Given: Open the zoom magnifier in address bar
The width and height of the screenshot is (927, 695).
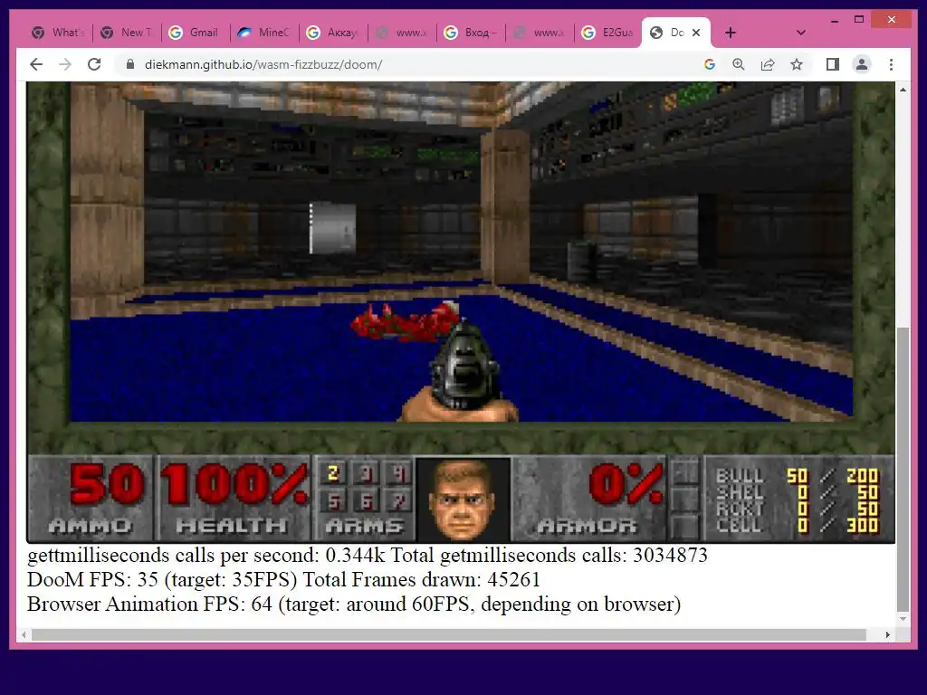Looking at the screenshot, I should point(739,64).
